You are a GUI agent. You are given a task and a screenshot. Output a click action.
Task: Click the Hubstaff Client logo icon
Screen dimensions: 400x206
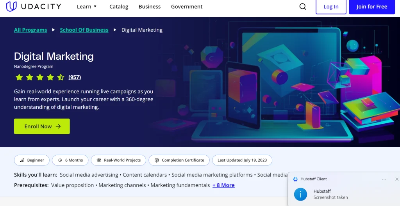(x=295, y=179)
